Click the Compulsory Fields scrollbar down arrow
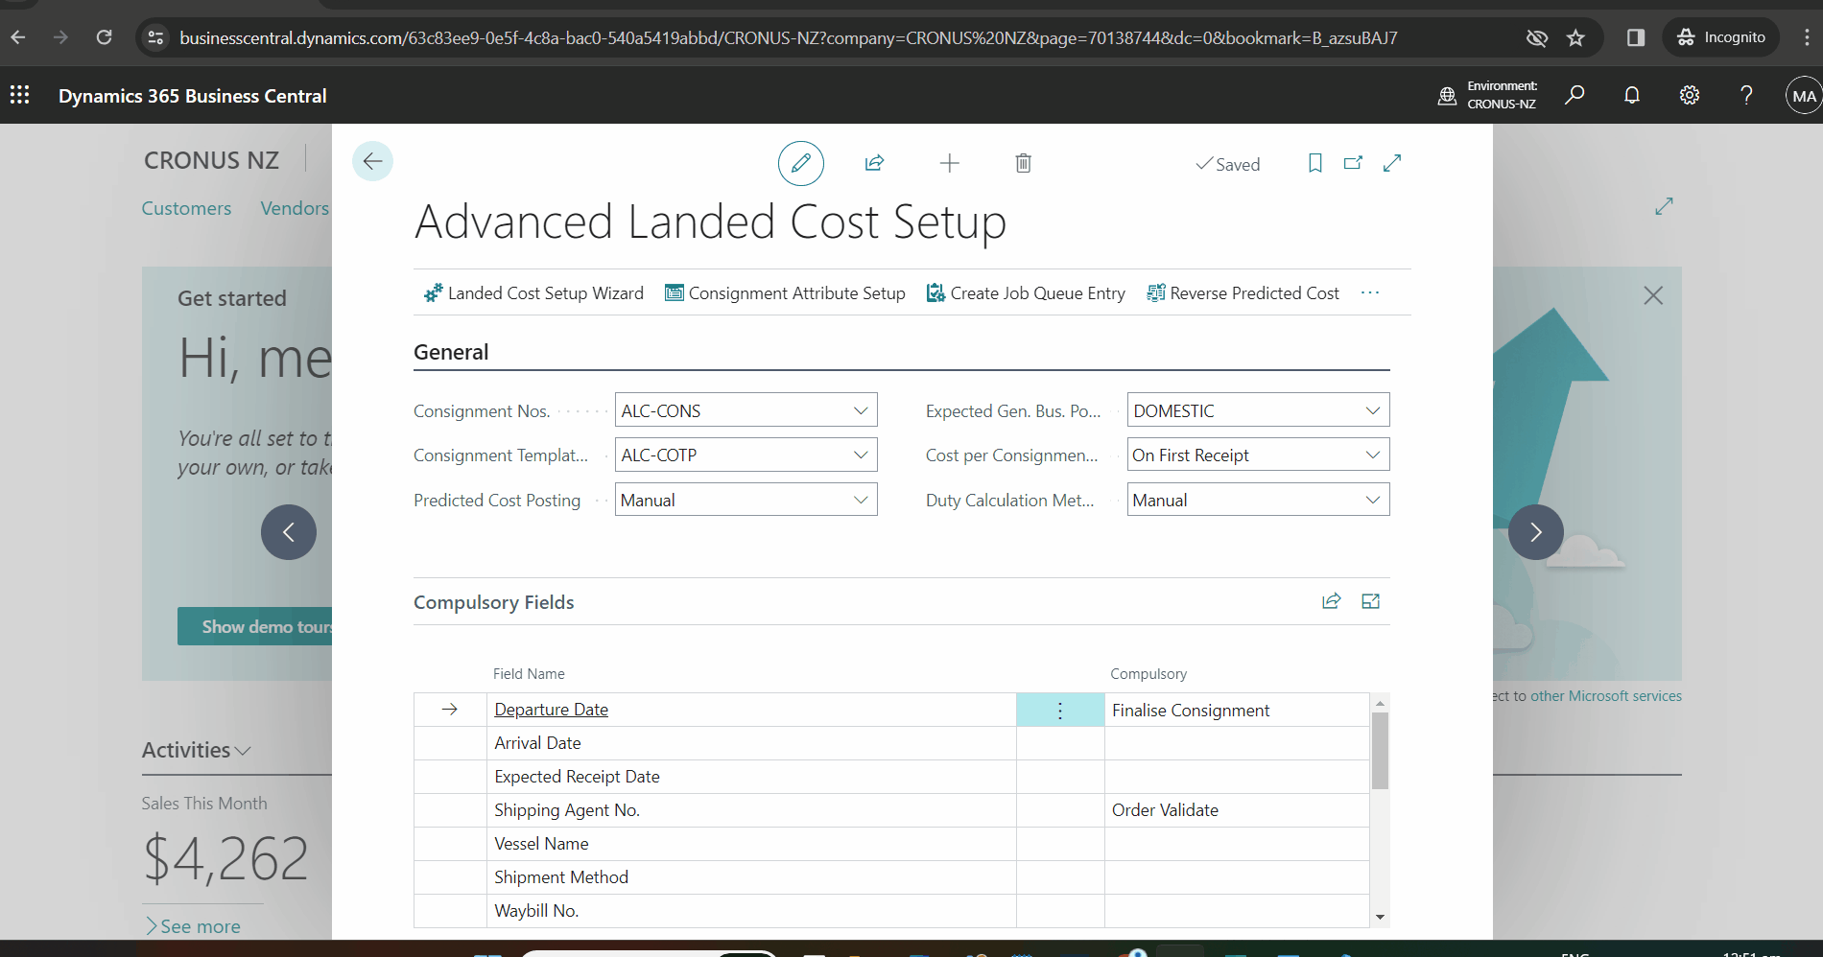The image size is (1823, 957). point(1380,917)
